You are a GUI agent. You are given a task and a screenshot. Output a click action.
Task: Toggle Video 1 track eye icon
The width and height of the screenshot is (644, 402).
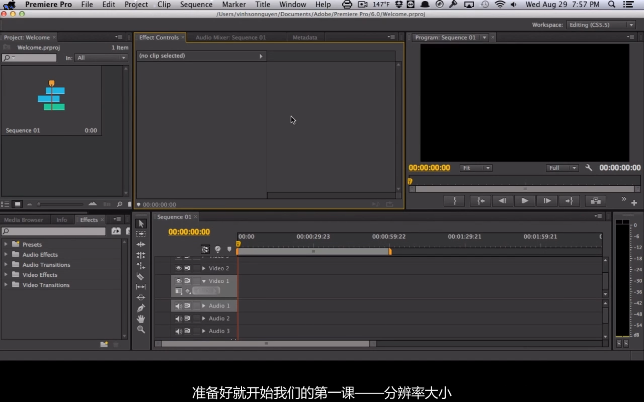click(178, 281)
